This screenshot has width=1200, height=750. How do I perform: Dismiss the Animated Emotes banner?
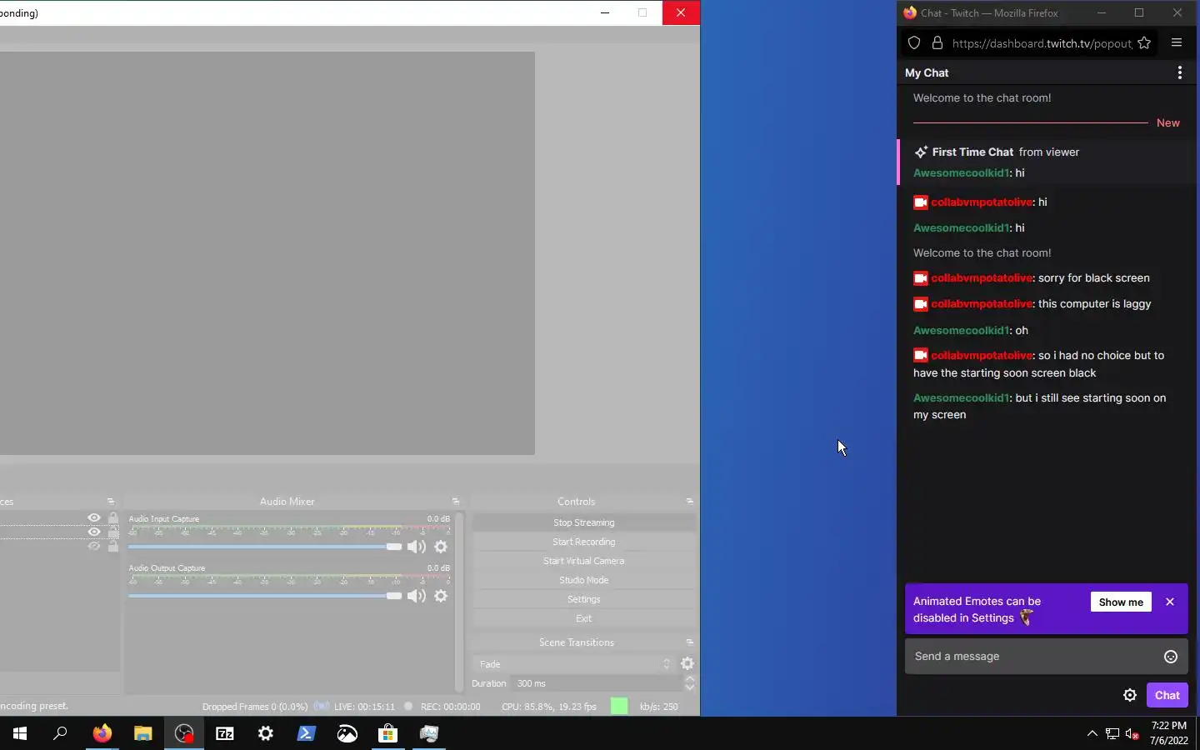point(1170,602)
